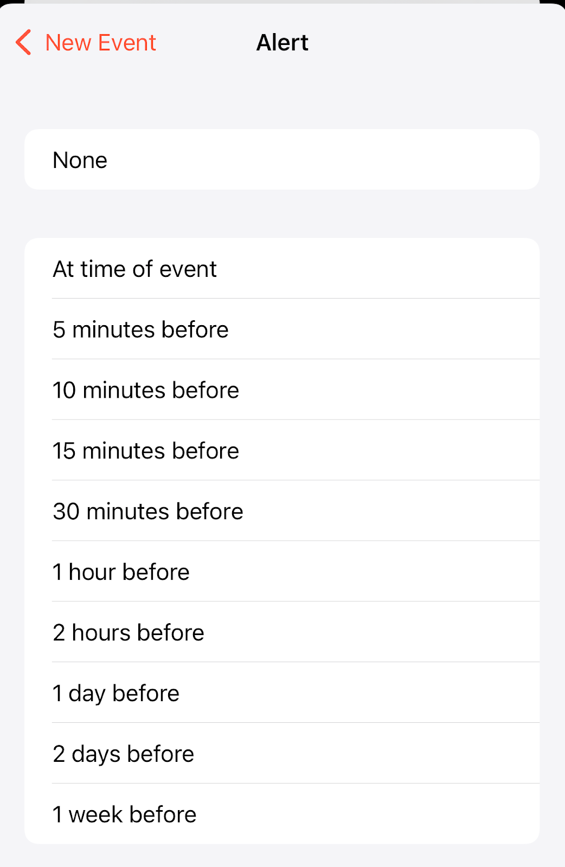565x867 pixels.
Task: Select the 1 hour before alert
Action: 282,572
